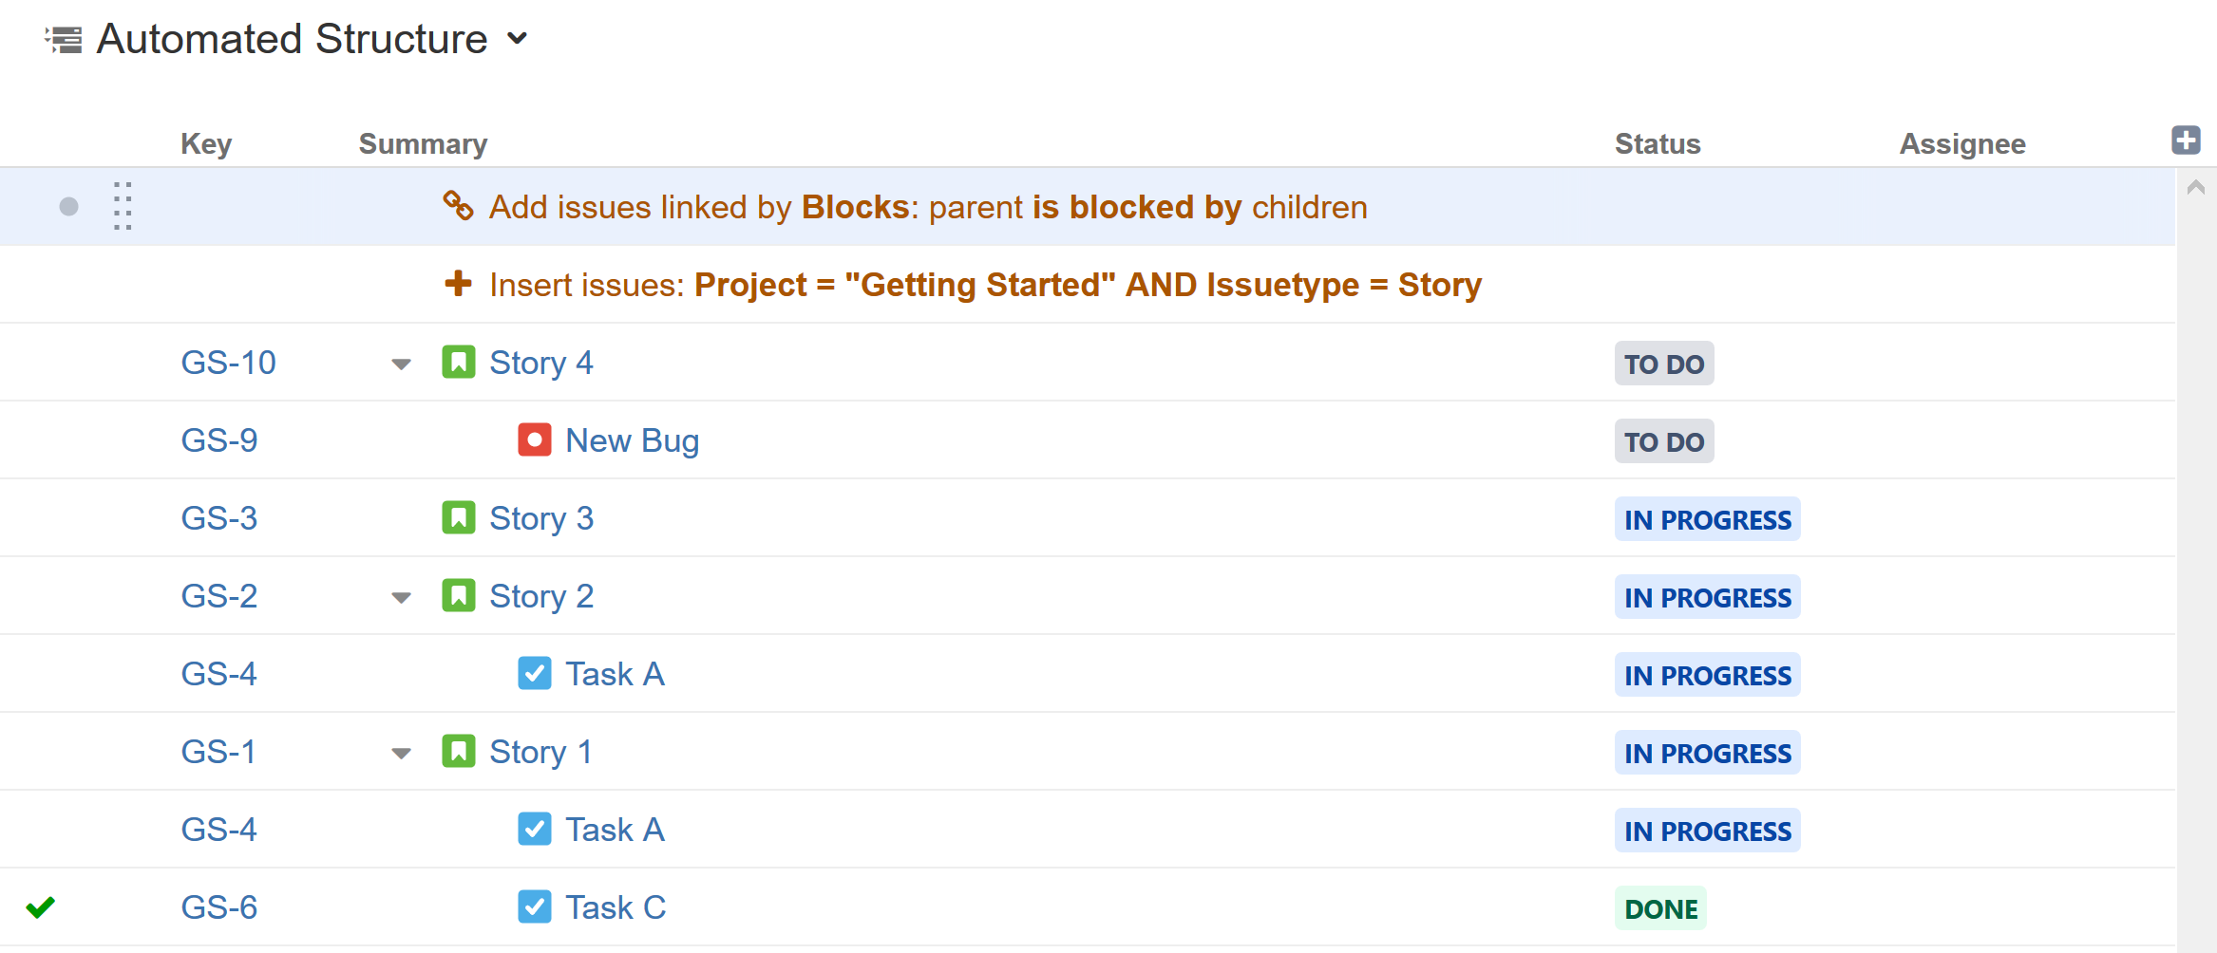
Task: Click the add column plus icon near Assignee
Action: [x=2186, y=140]
